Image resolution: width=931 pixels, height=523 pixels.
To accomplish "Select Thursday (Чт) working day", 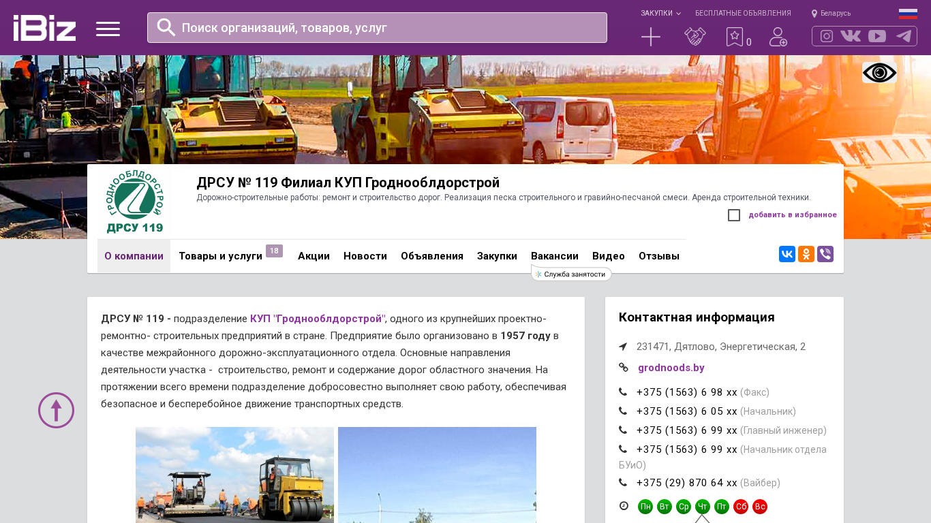I will [x=703, y=507].
